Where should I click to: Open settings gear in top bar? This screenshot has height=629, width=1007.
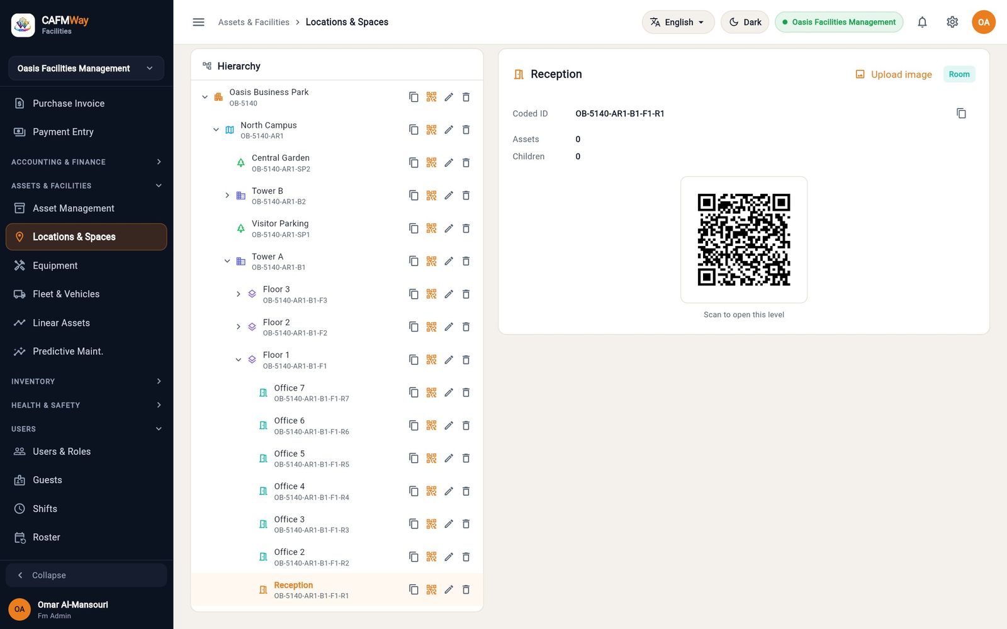[x=952, y=22]
